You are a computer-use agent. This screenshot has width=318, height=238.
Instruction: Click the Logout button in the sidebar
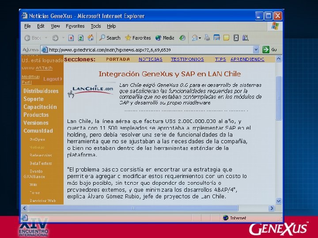53,79
